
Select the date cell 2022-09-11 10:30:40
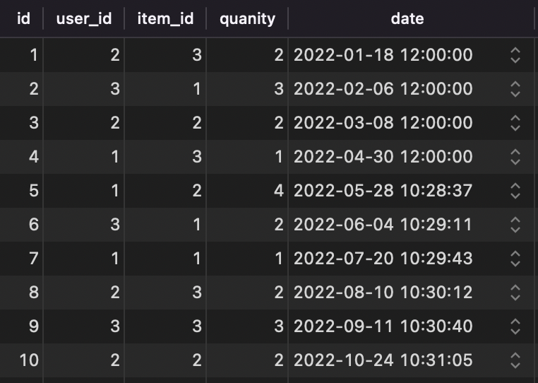click(383, 326)
